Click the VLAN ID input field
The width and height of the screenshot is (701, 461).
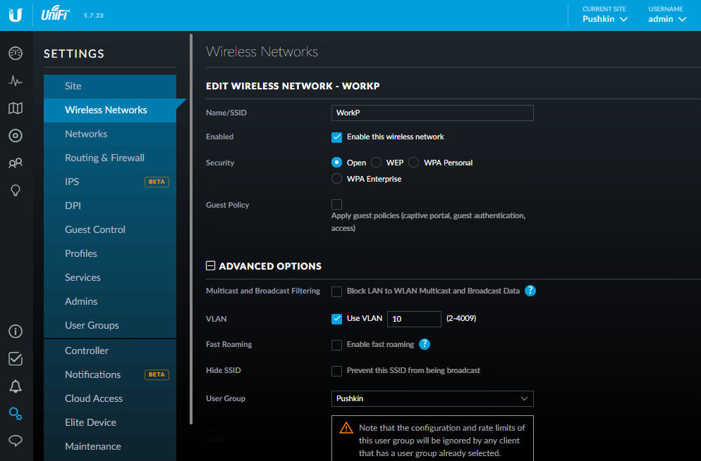pyautogui.click(x=414, y=319)
